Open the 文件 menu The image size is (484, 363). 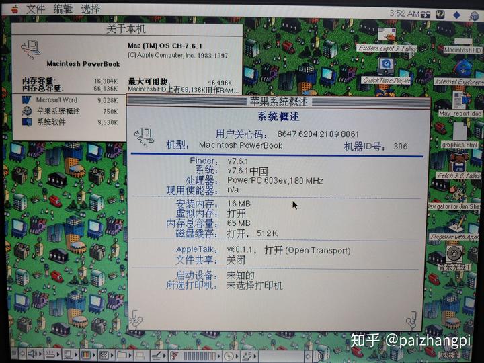[36, 9]
